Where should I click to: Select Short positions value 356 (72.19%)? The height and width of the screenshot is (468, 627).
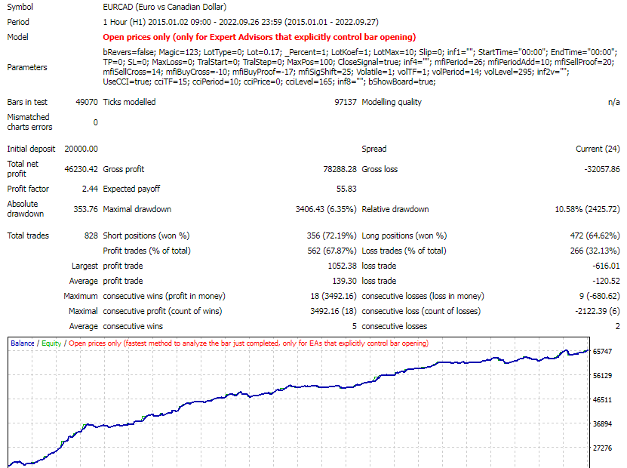(331, 236)
